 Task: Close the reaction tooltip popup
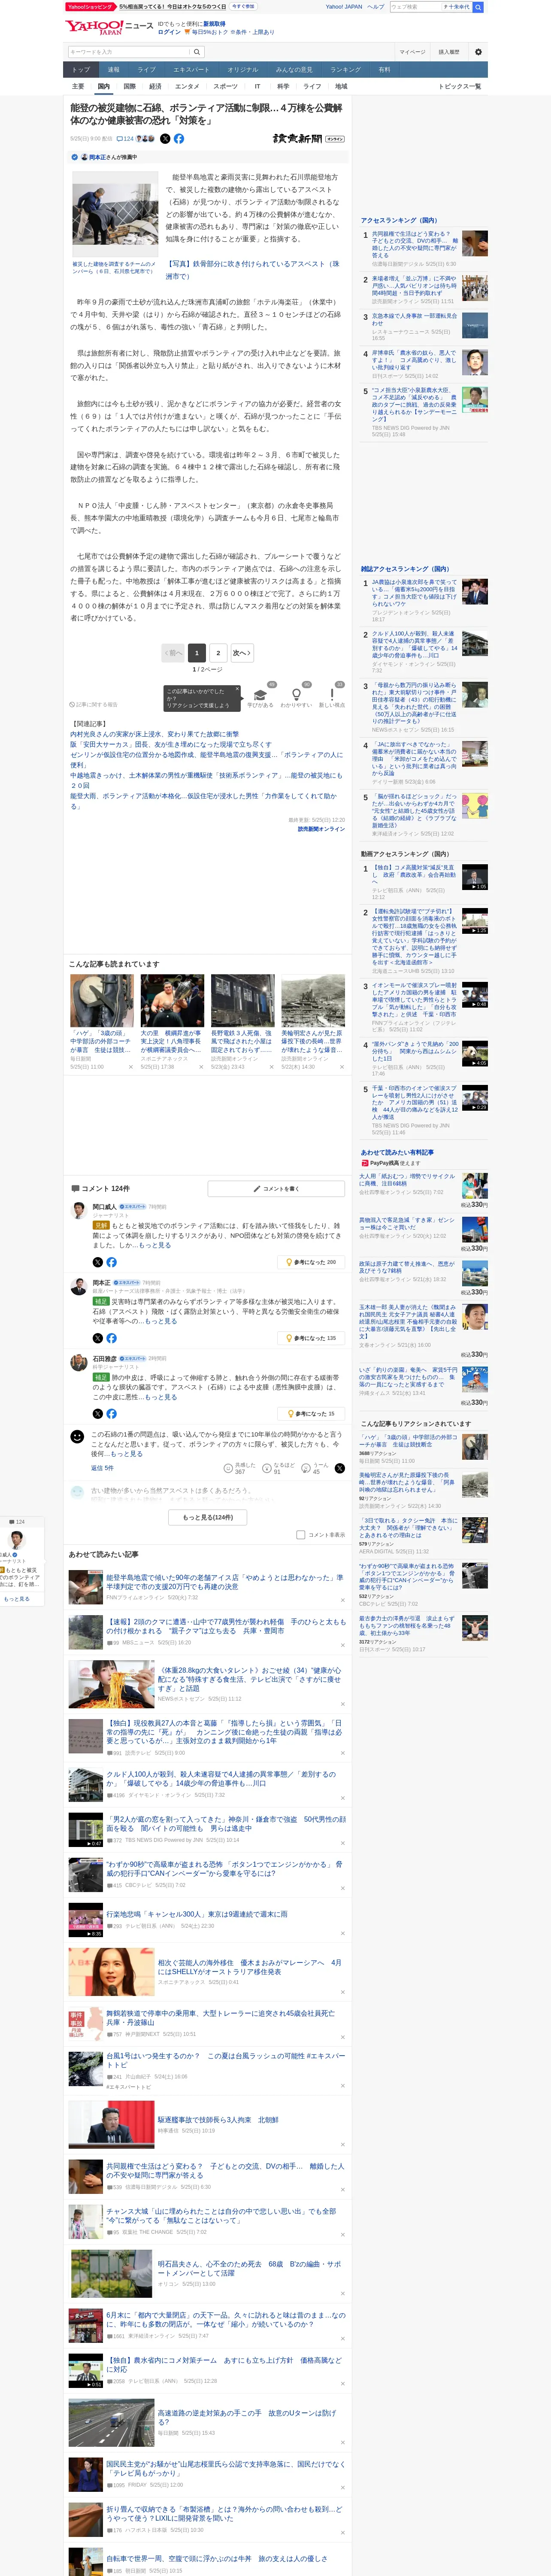237,689
